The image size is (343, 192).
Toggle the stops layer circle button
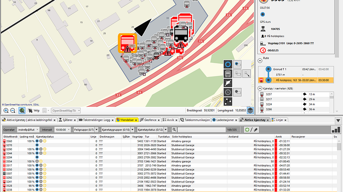(x=228, y=64)
